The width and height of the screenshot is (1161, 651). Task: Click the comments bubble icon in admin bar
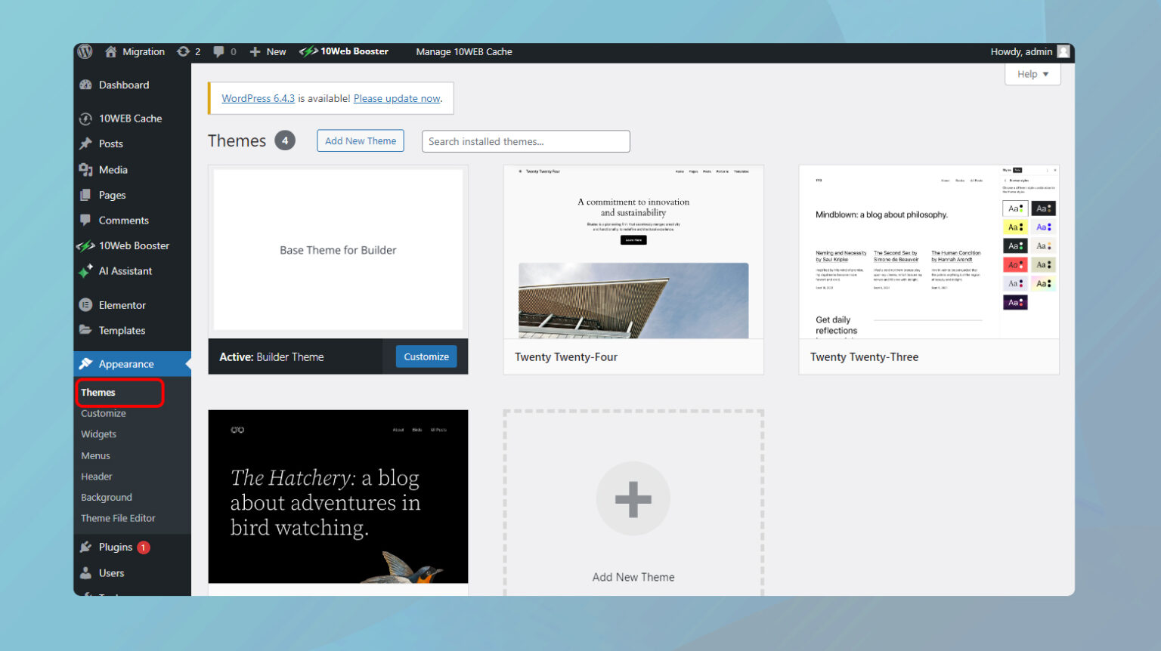click(219, 51)
